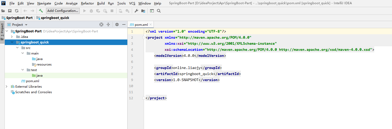Open the VCS menu
This screenshot has height=129, width=392.
tap(132, 3)
